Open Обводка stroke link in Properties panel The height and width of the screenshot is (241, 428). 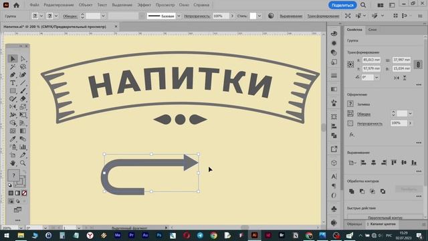pyautogui.click(x=364, y=114)
